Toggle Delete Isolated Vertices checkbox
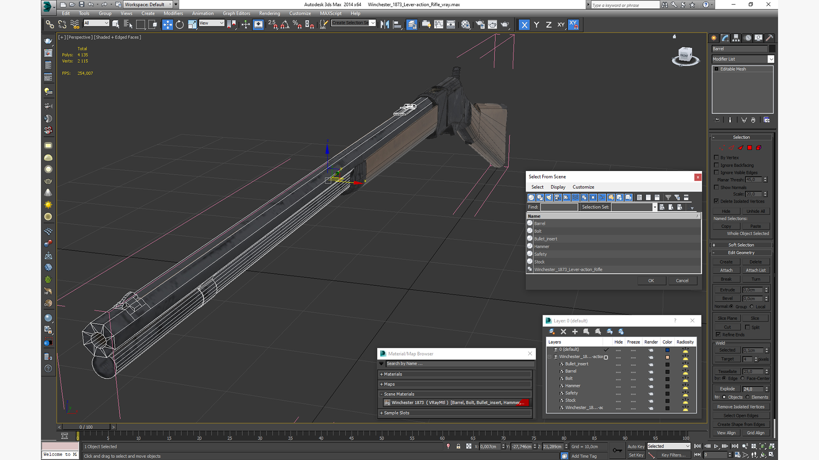819x460 pixels. tap(717, 201)
